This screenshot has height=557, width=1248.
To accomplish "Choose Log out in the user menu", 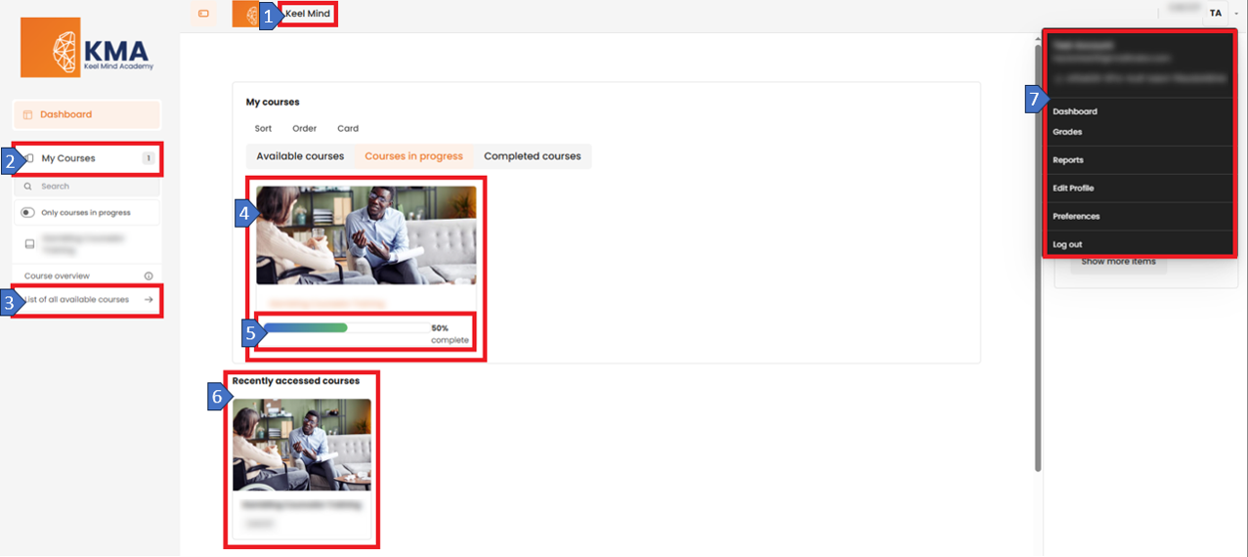I will (1067, 244).
